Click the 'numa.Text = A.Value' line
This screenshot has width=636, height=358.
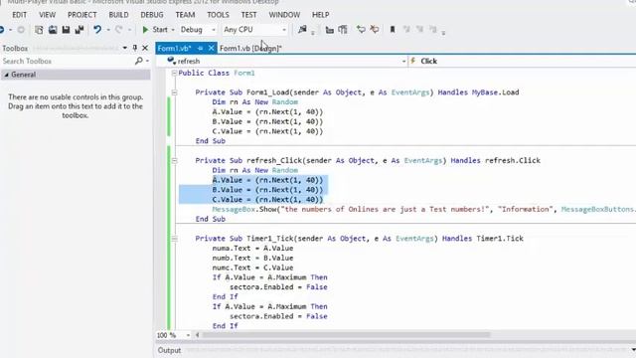click(x=252, y=249)
